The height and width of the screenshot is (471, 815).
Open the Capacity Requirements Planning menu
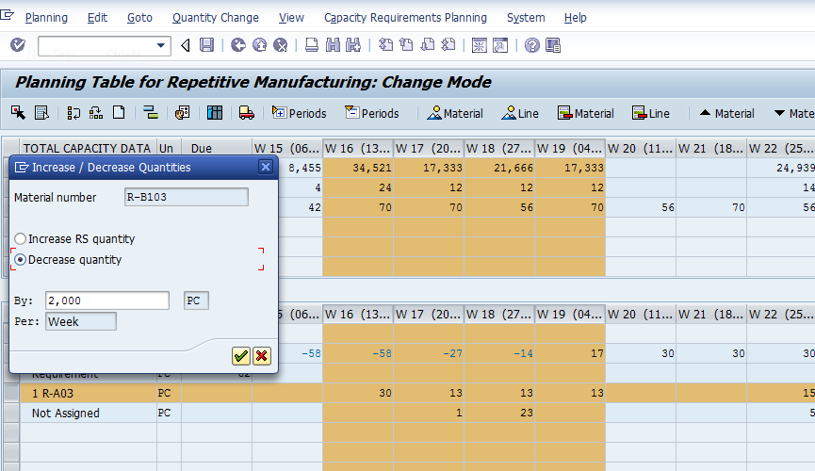point(405,17)
